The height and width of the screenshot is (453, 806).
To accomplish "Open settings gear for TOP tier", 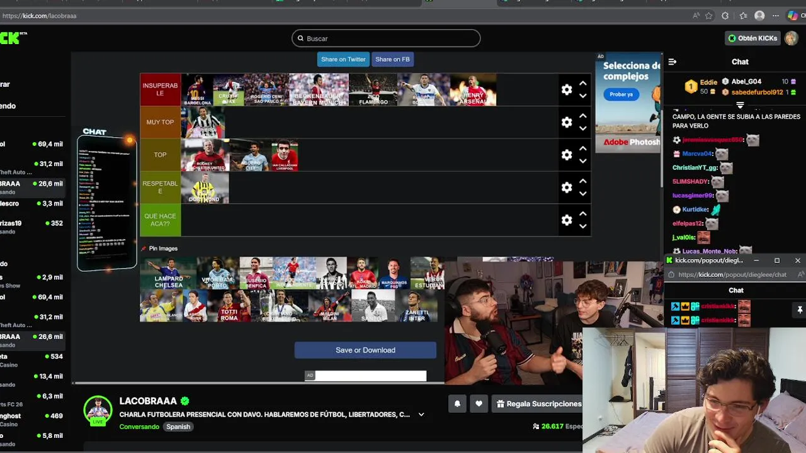I will [567, 155].
